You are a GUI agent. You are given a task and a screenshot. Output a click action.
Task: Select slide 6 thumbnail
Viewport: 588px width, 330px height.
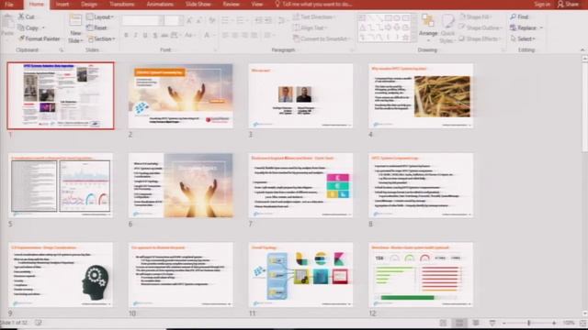[x=181, y=185]
